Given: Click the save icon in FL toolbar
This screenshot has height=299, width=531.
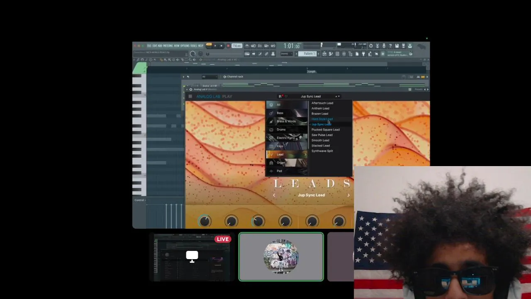Looking at the screenshot, I should click(397, 46).
